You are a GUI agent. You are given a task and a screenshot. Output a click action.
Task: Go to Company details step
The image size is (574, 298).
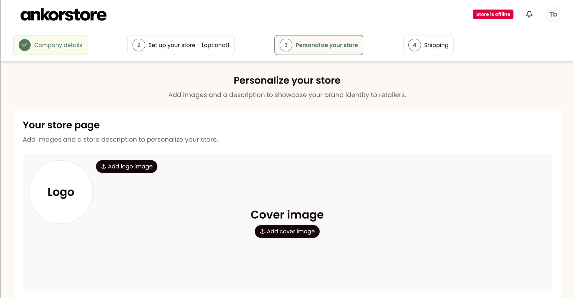(50, 45)
